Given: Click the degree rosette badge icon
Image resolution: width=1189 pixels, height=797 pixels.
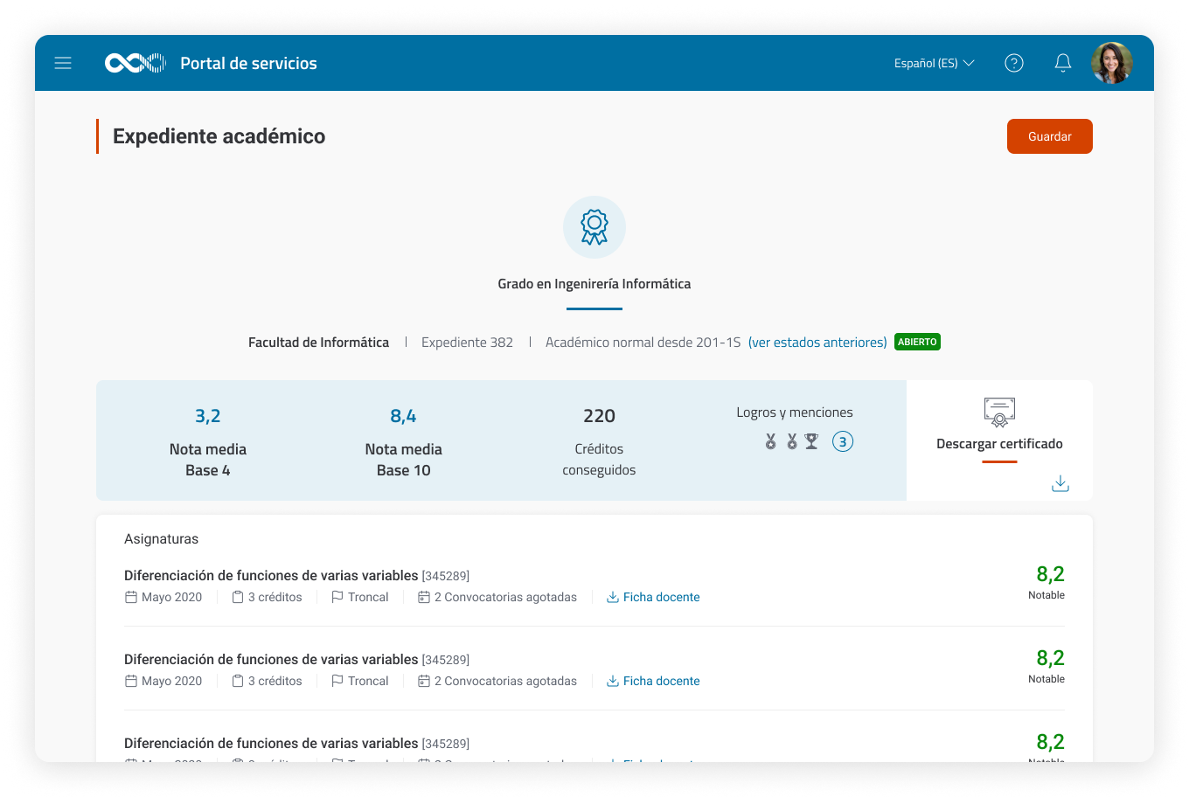Looking at the screenshot, I should coord(594,227).
